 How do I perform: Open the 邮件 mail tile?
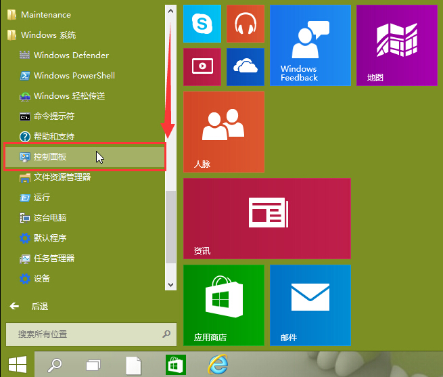(x=310, y=305)
